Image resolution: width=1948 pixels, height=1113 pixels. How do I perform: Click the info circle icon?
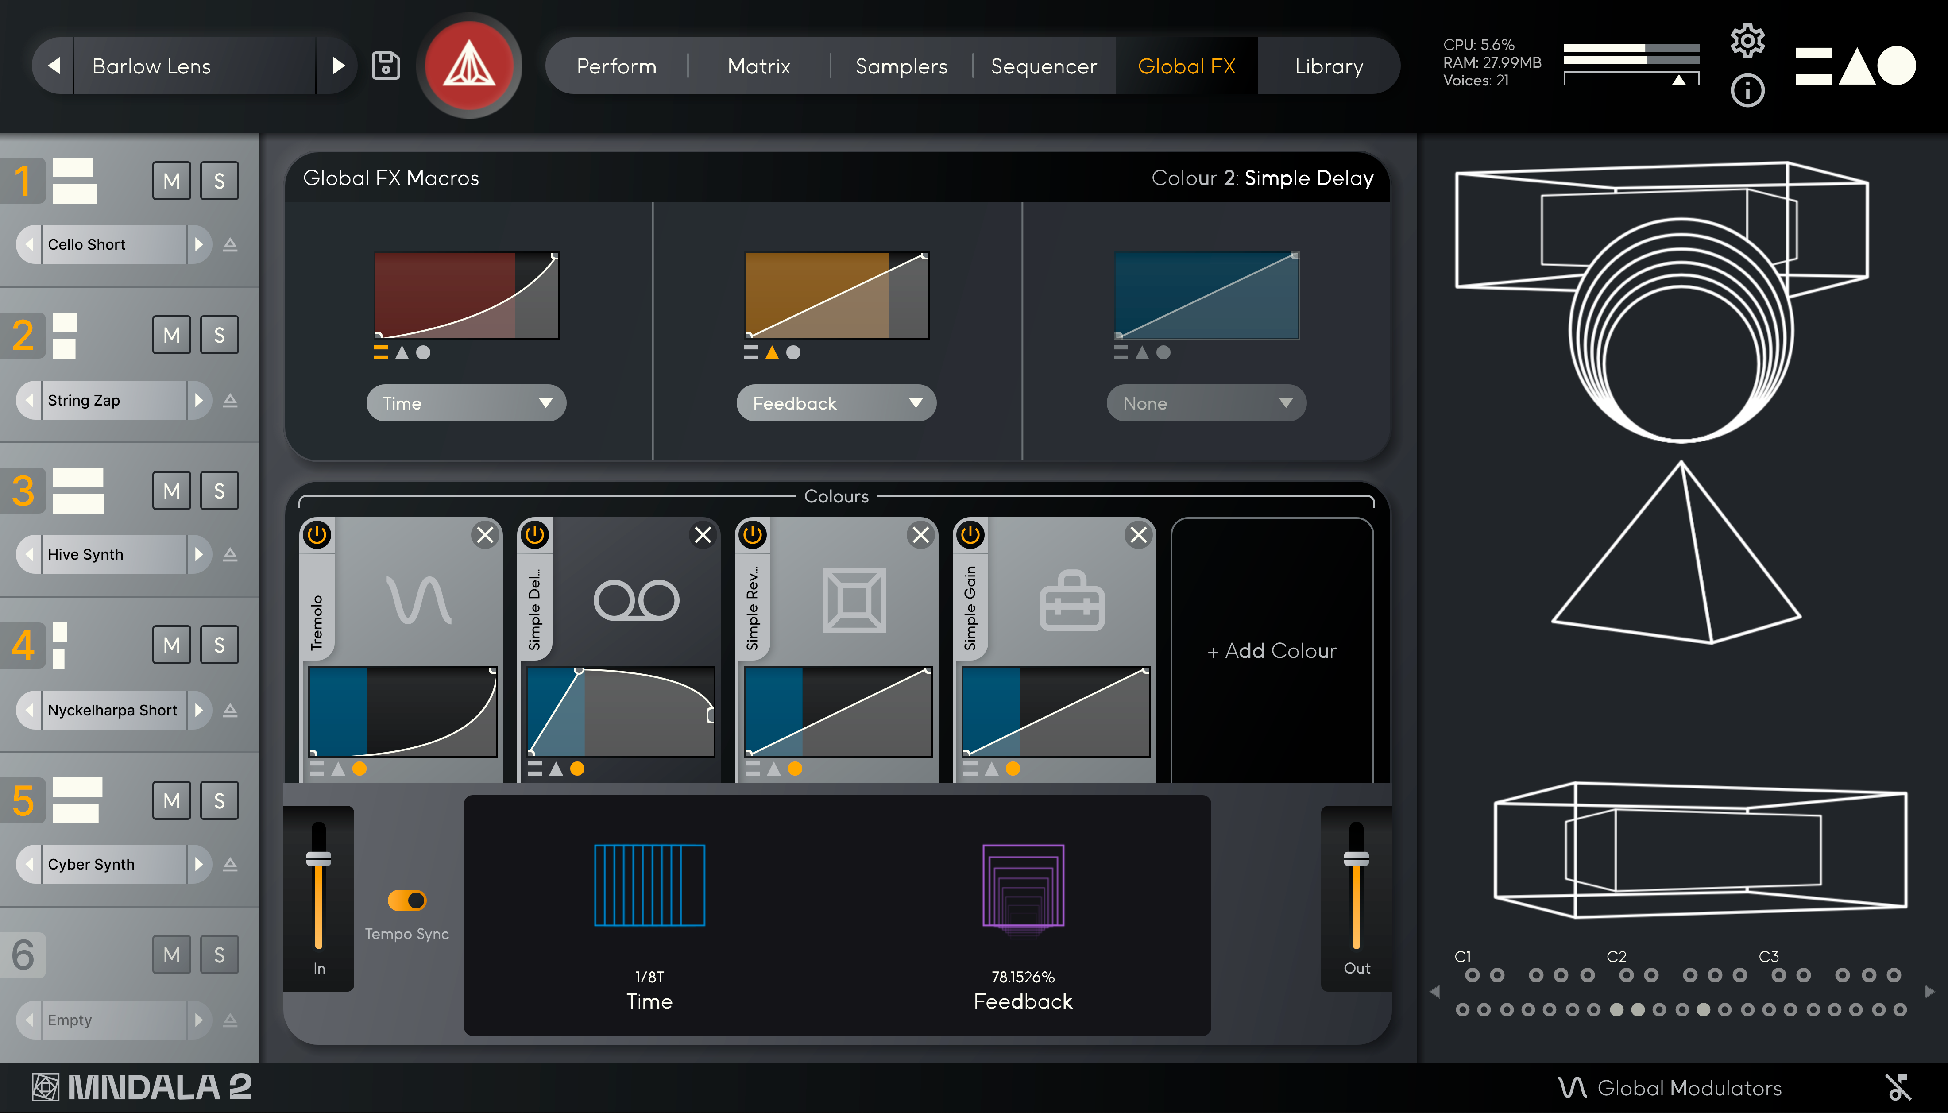click(x=1747, y=91)
